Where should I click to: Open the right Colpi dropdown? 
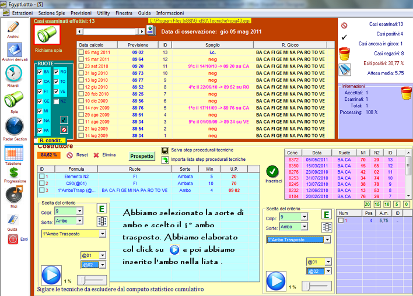(304, 217)
